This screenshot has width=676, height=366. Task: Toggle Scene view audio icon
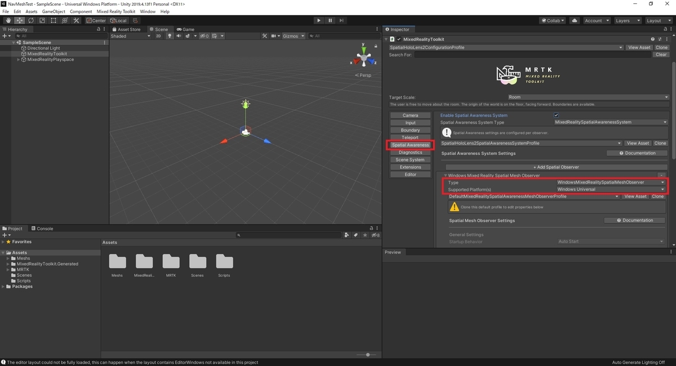[179, 36]
